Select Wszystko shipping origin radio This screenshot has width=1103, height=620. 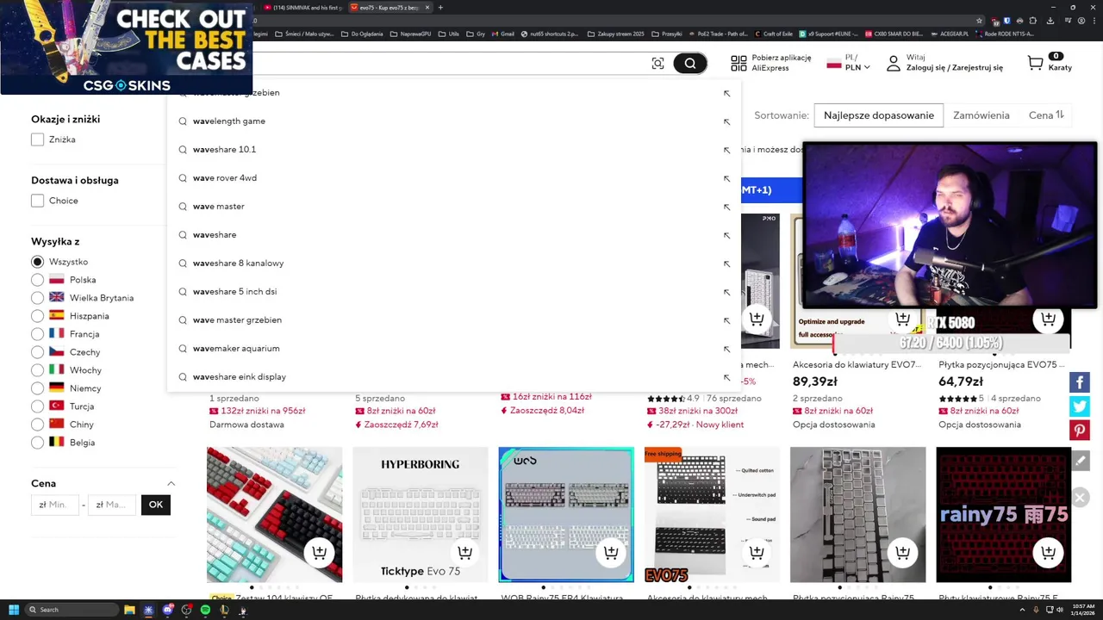click(37, 262)
